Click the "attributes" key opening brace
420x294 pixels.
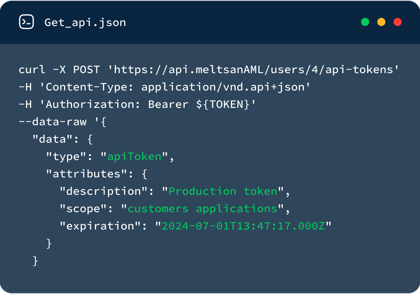coord(144,174)
